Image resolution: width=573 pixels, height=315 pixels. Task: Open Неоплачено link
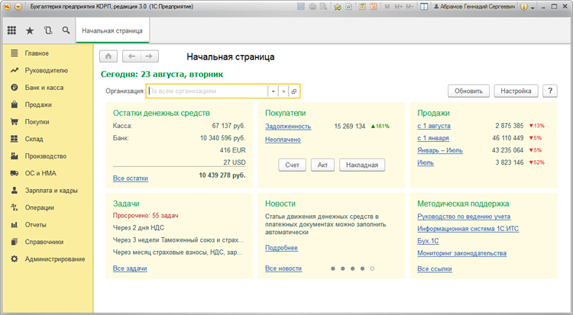283,140
